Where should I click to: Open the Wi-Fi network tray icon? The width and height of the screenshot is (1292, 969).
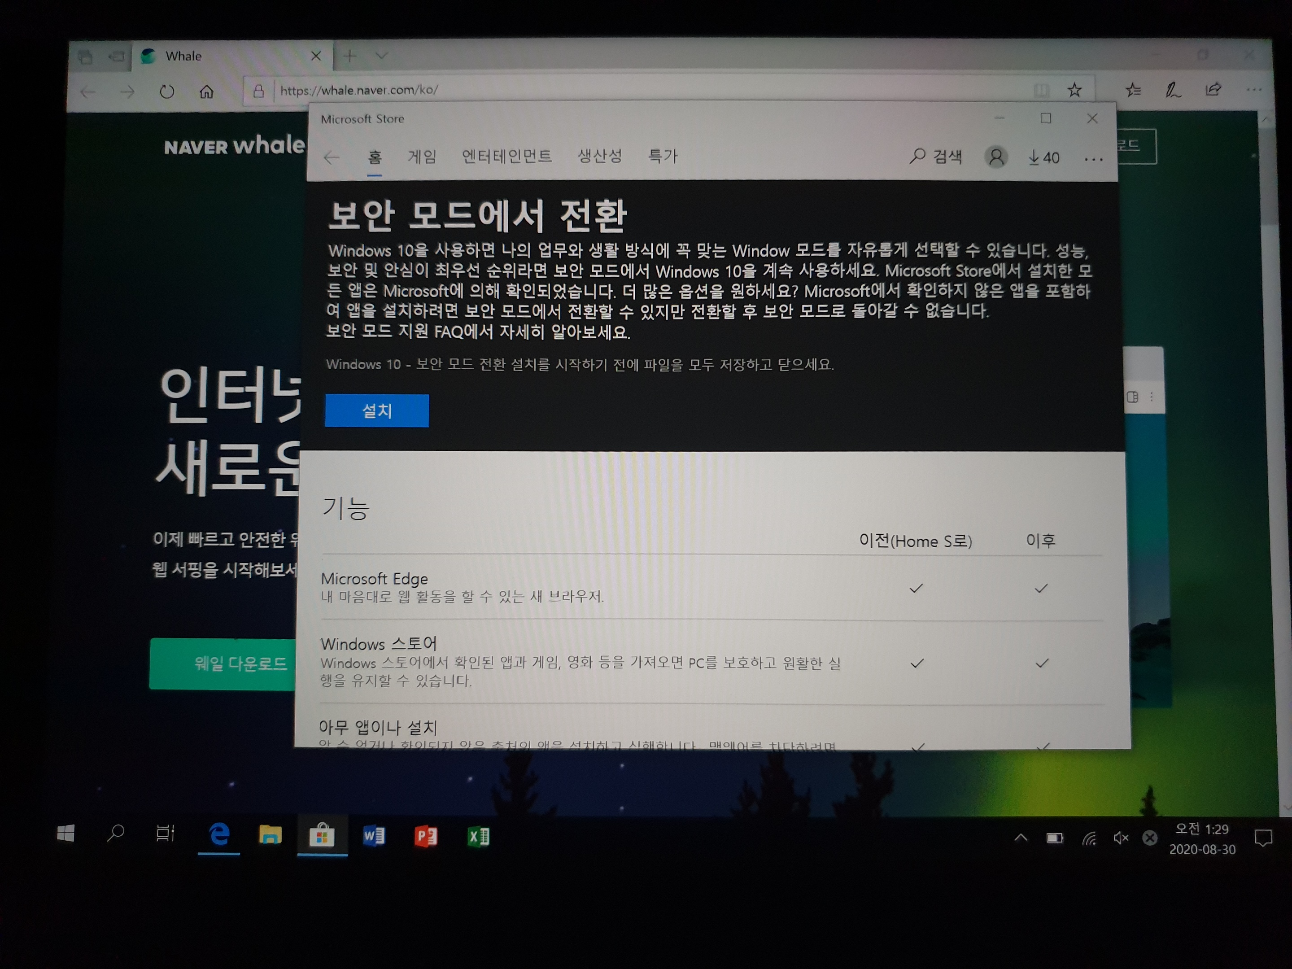point(1089,839)
